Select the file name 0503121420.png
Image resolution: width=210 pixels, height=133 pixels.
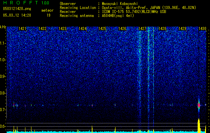17,9
